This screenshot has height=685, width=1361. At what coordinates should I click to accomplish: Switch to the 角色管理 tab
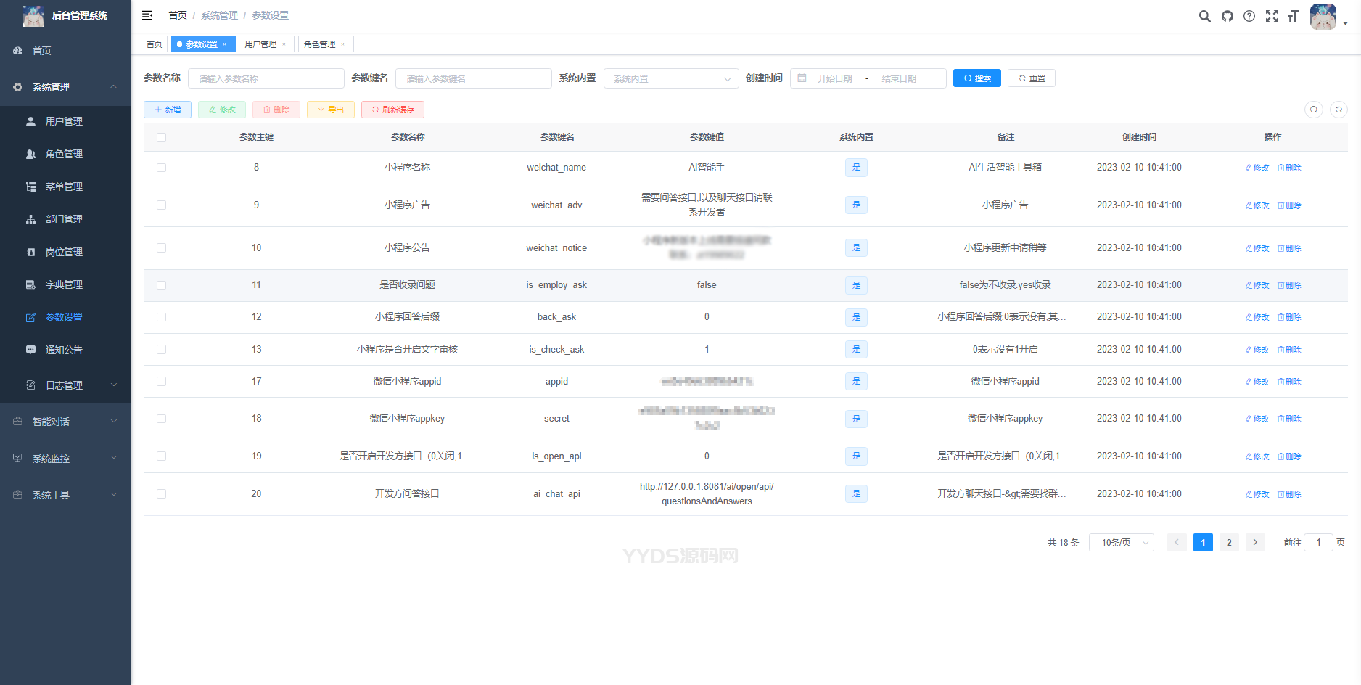click(x=319, y=44)
